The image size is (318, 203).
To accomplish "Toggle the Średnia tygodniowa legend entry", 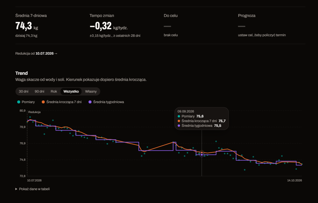I will point(106,102).
